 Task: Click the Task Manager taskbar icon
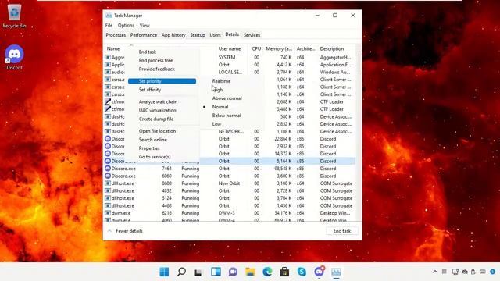[336, 272]
